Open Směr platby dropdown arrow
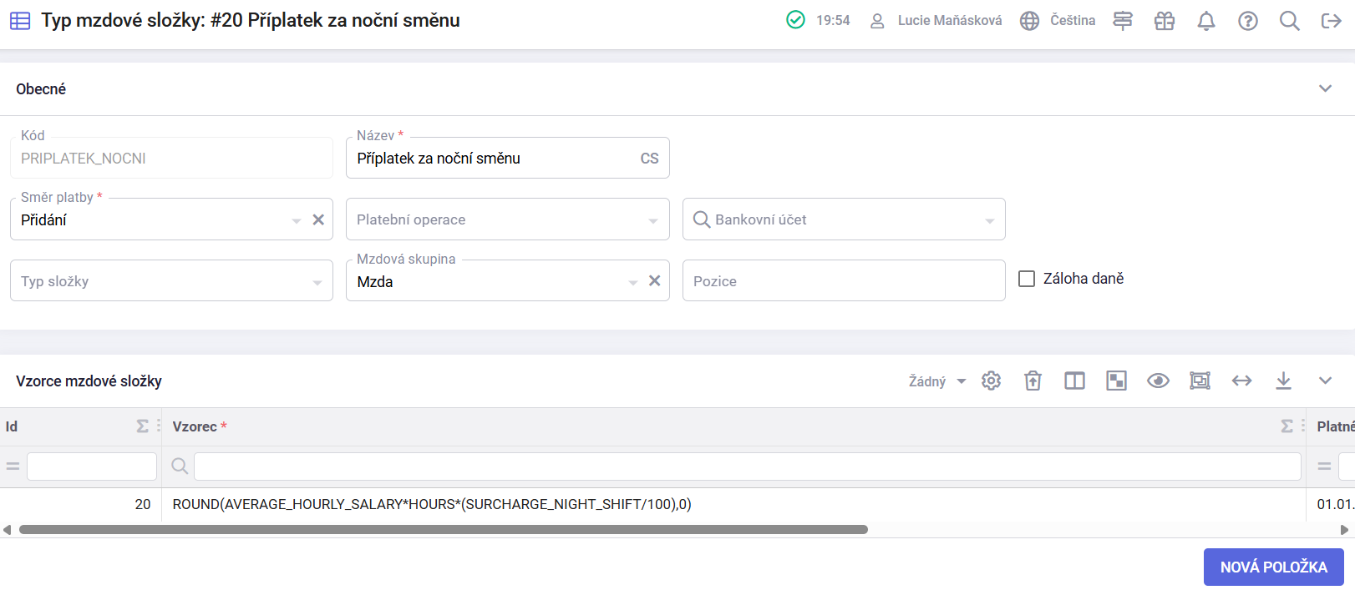The height and width of the screenshot is (590, 1355). 297,220
